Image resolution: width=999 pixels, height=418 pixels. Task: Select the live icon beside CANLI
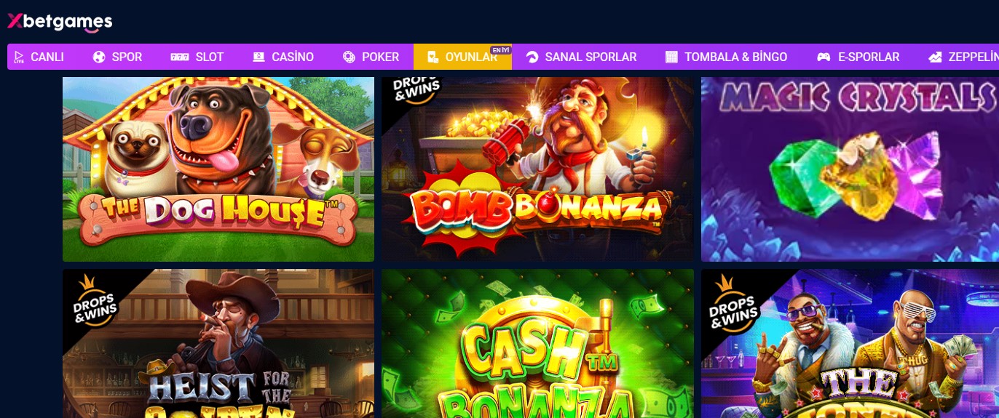(19, 57)
